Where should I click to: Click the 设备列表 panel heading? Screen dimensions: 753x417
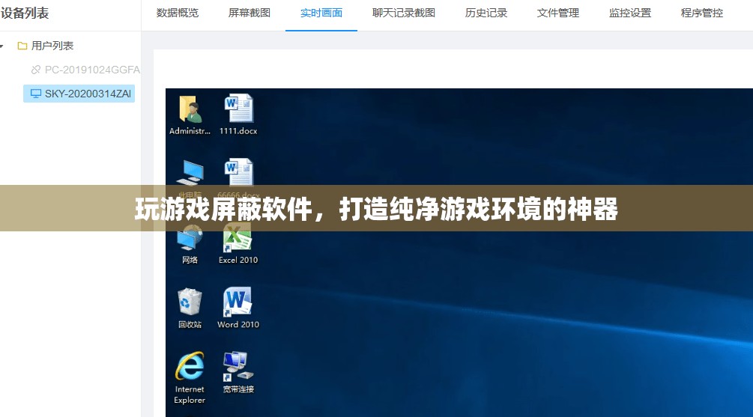click(x=25, y=13)
